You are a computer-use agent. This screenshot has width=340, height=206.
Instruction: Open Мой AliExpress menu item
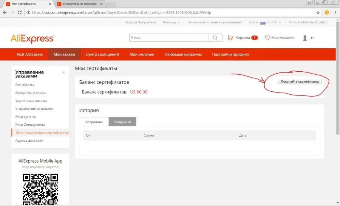(30, 55)
